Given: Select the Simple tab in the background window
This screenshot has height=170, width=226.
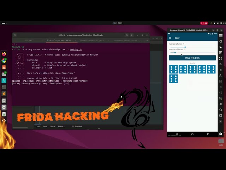Looking at the screenshot, I should tap(53, 126).
